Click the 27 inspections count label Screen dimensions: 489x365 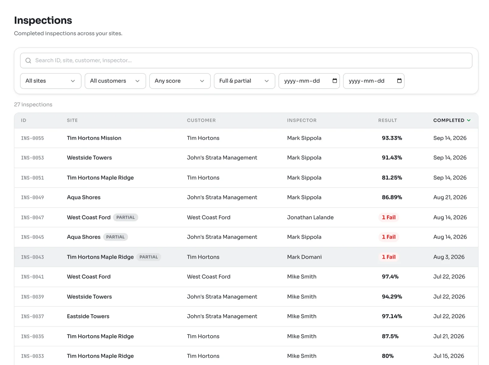33,105
